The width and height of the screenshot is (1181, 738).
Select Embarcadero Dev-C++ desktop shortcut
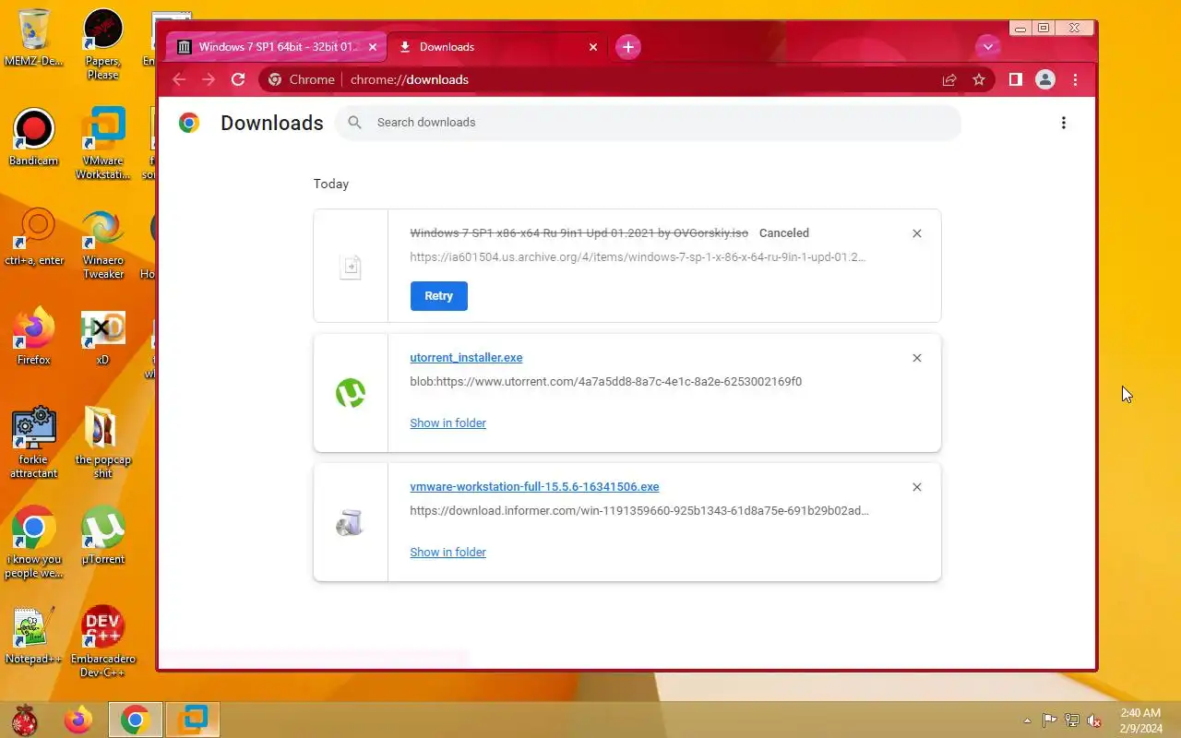[102, 642]
